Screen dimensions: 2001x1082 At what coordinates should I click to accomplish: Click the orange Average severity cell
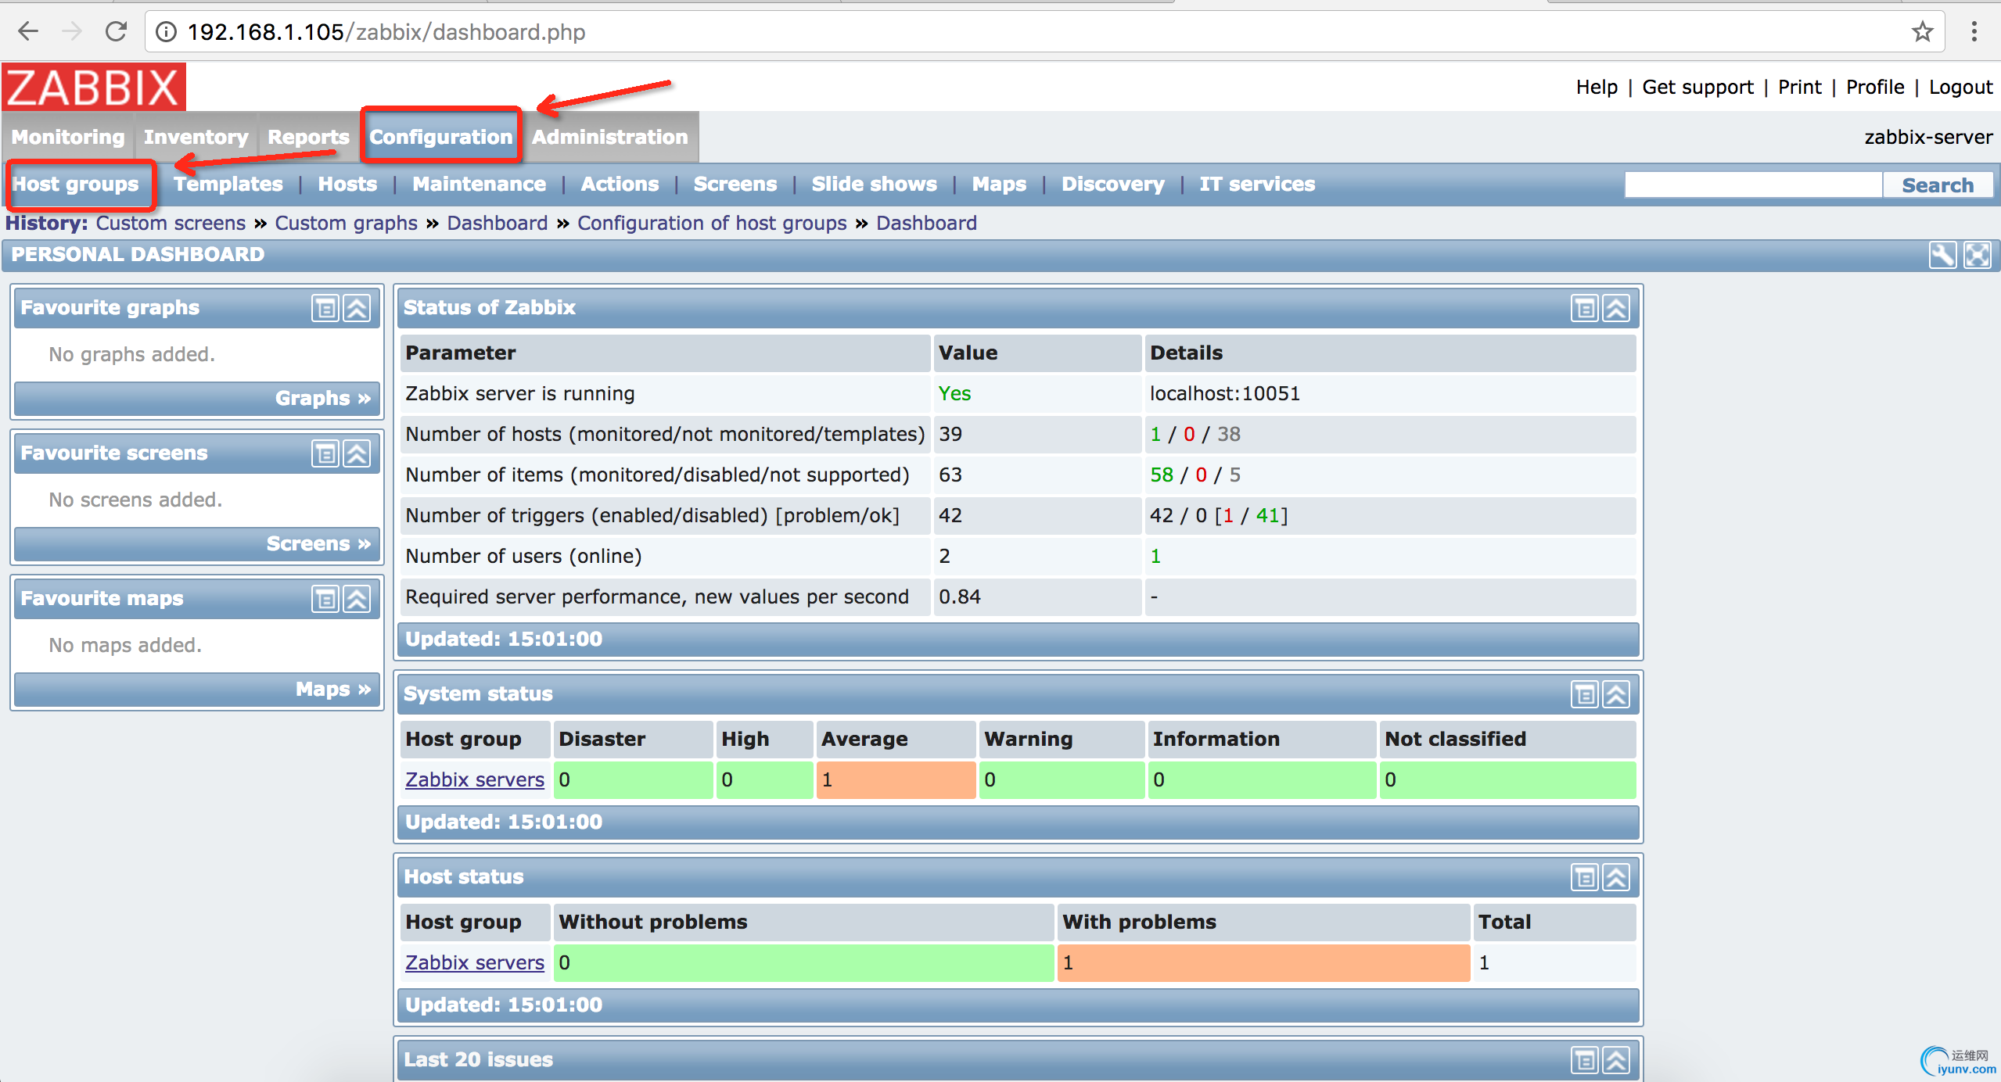896,780
